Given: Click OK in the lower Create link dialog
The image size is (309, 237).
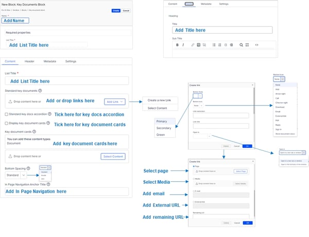Looking at the screenshot, I should [248, 223].
